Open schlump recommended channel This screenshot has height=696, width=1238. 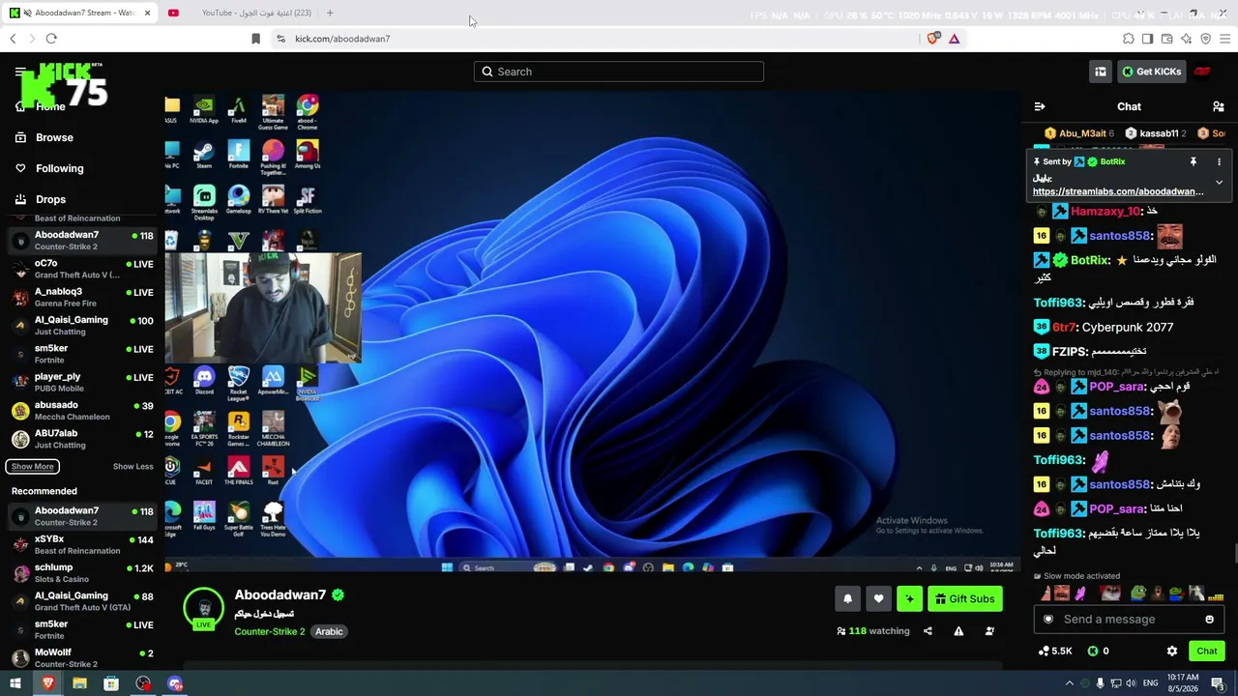pyautogui.click(x=82, y=573)
